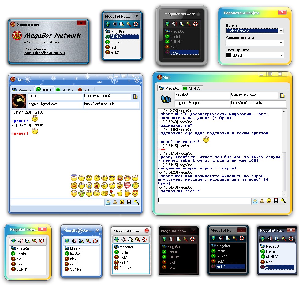Click Ironfist's dragon avatar thumbnail

point(19,101)
